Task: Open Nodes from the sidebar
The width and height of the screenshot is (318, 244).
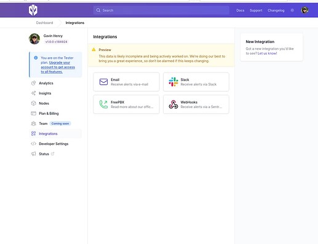Action: (x=44, y=103)
